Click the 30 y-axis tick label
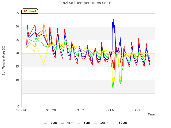Viewport: 171px width, 128px height. (x=17, y=27)
